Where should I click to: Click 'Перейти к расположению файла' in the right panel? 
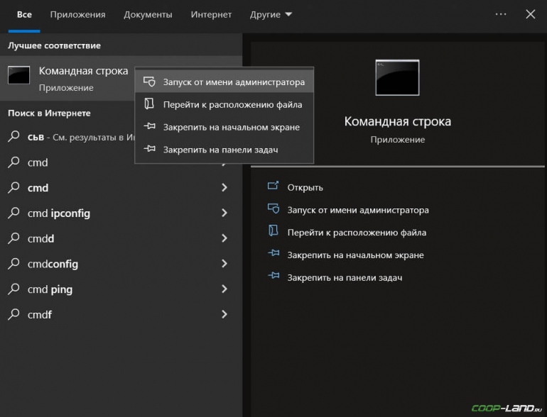[x=357, y=233]
